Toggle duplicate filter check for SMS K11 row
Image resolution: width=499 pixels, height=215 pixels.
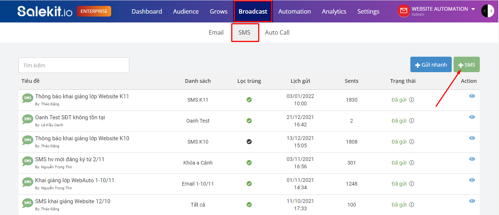point(249,100)
